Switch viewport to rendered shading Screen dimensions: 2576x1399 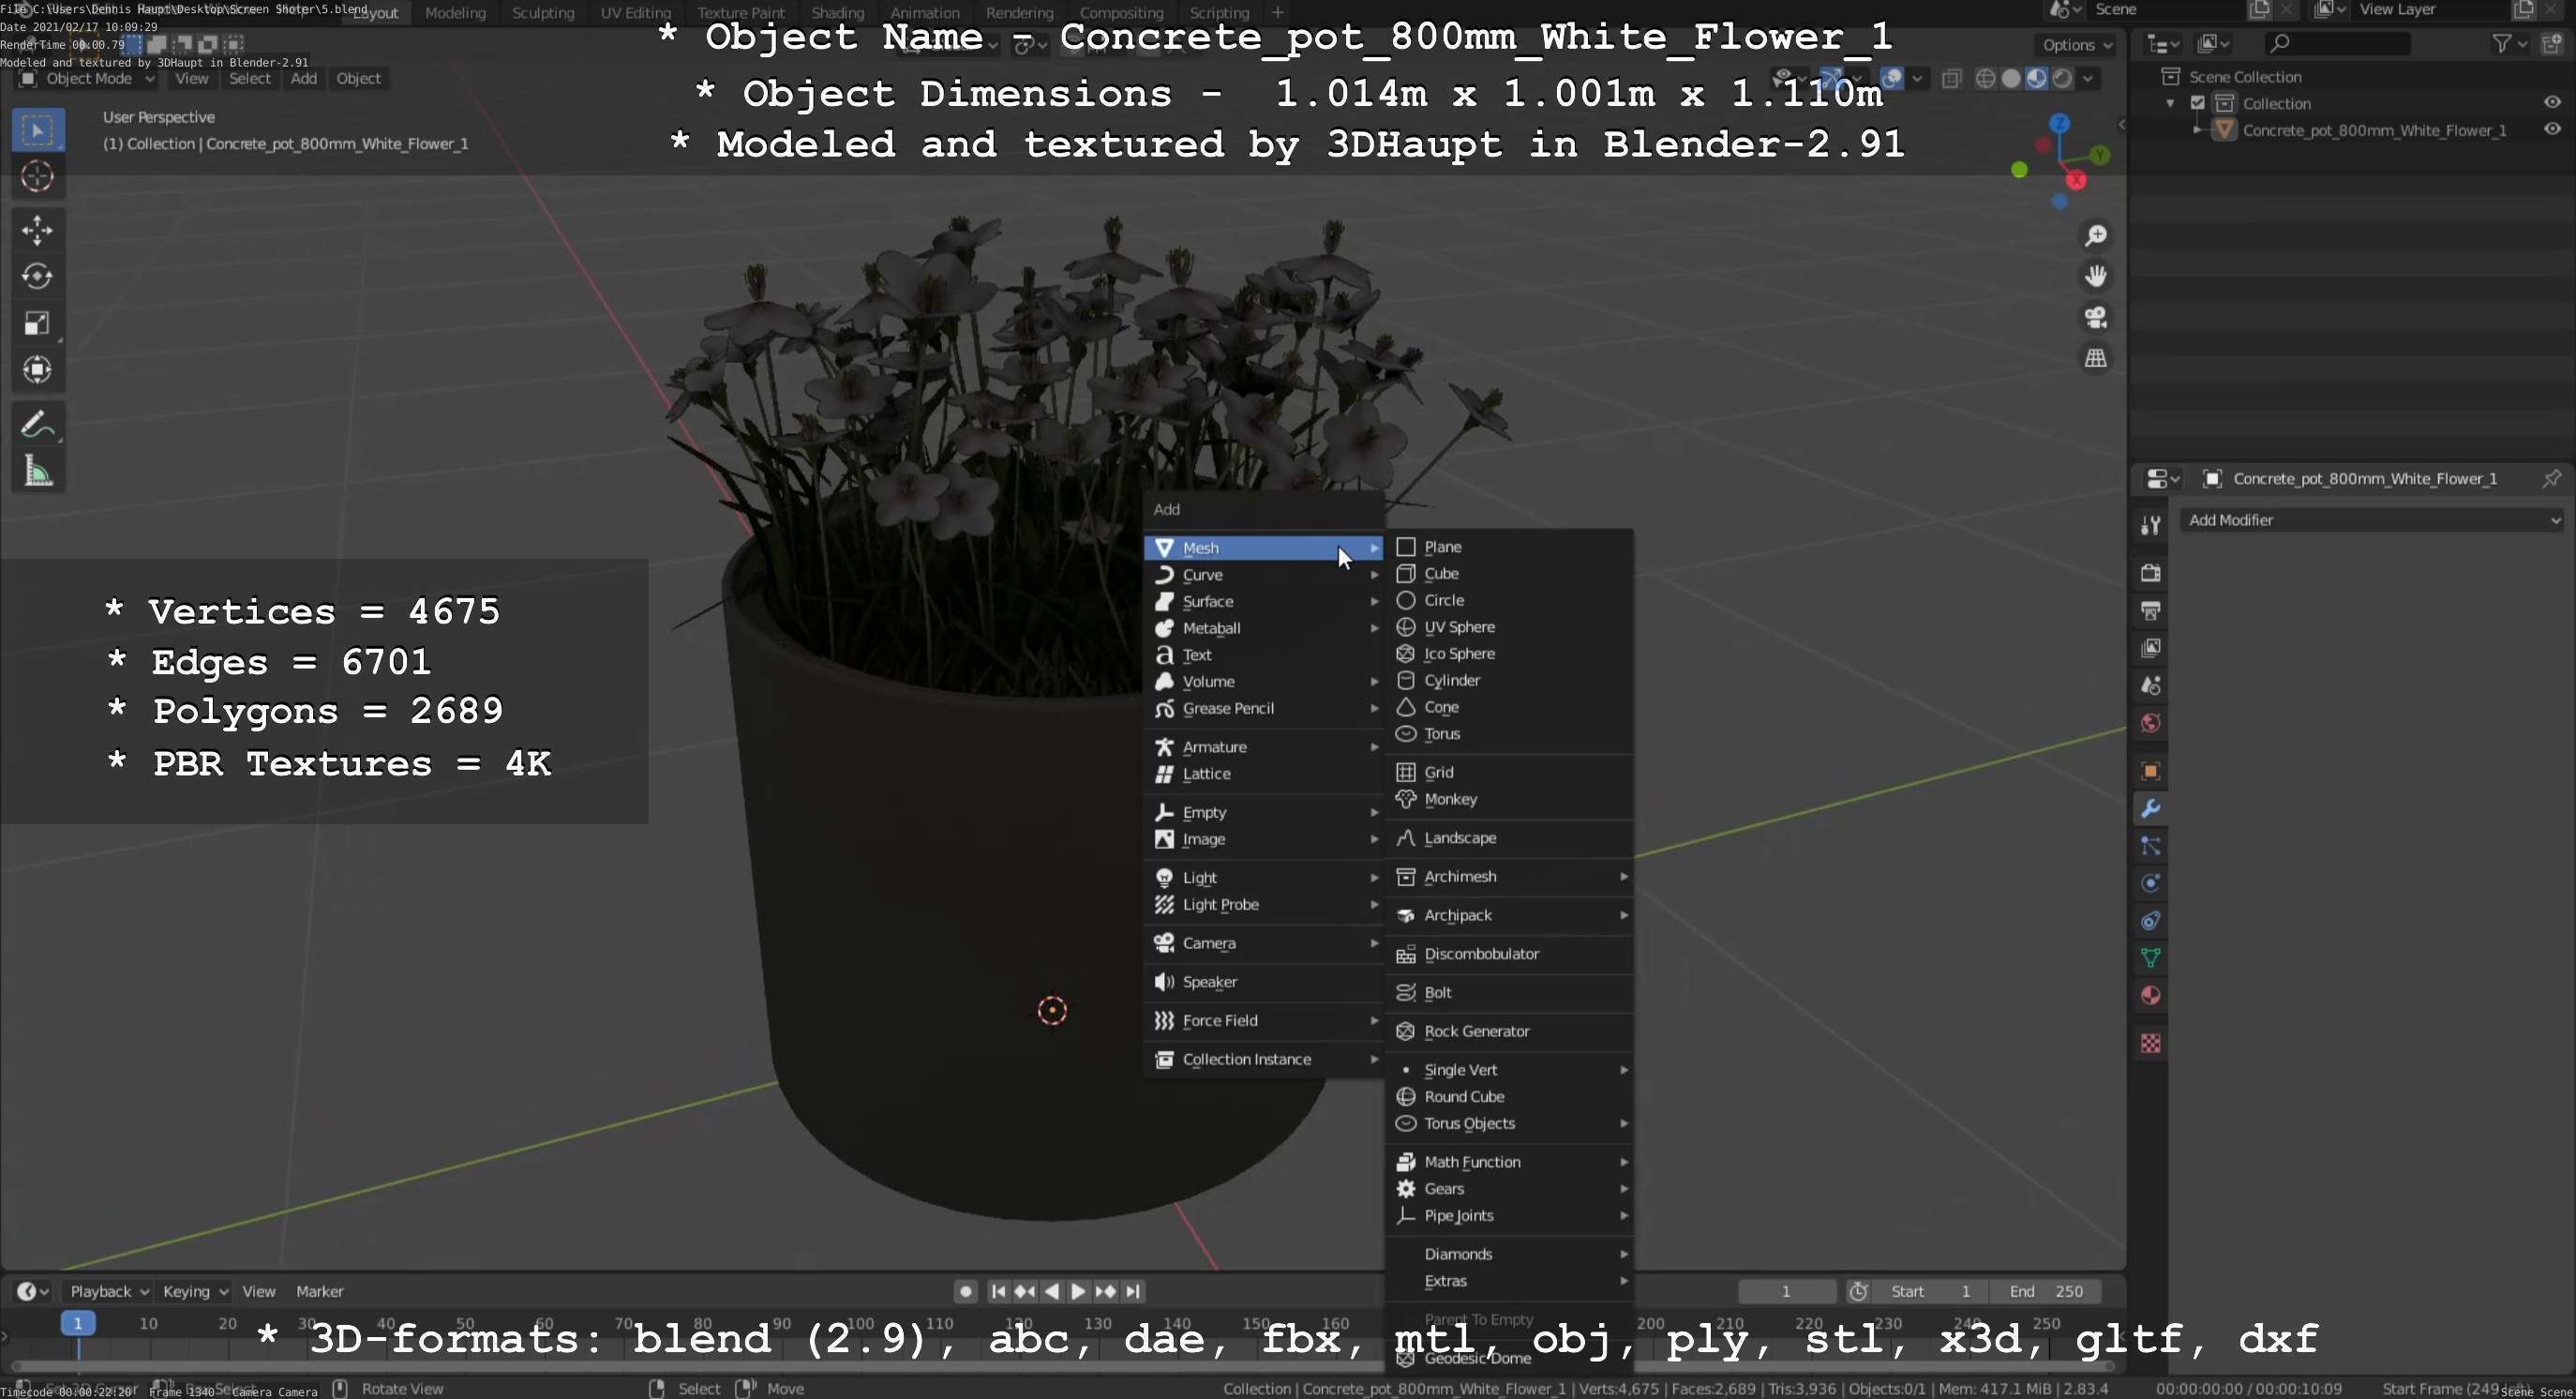(x=2062, y=78)
